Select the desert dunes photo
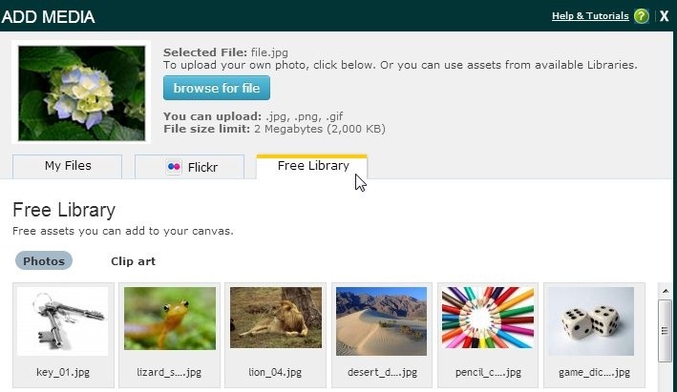The image size is (677, 392). click(x=380, y=320)
